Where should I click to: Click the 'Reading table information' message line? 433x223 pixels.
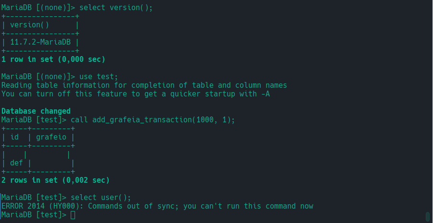click(x=144, y=85)
